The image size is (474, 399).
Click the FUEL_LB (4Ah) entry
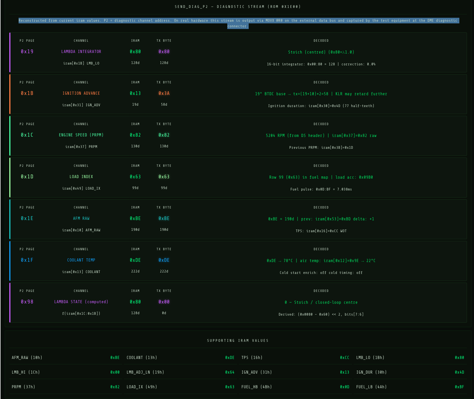click(410, 387)
